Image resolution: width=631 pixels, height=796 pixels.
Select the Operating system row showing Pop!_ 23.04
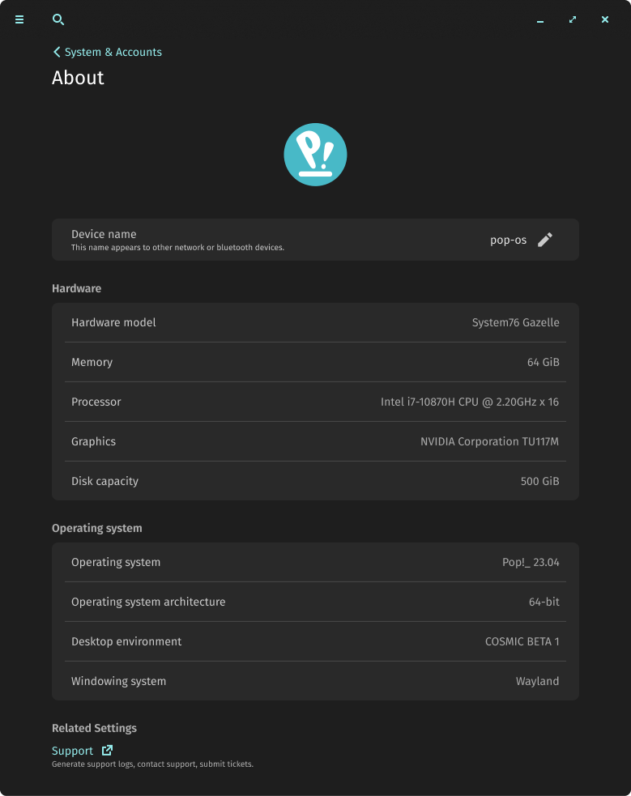(315, 561)
